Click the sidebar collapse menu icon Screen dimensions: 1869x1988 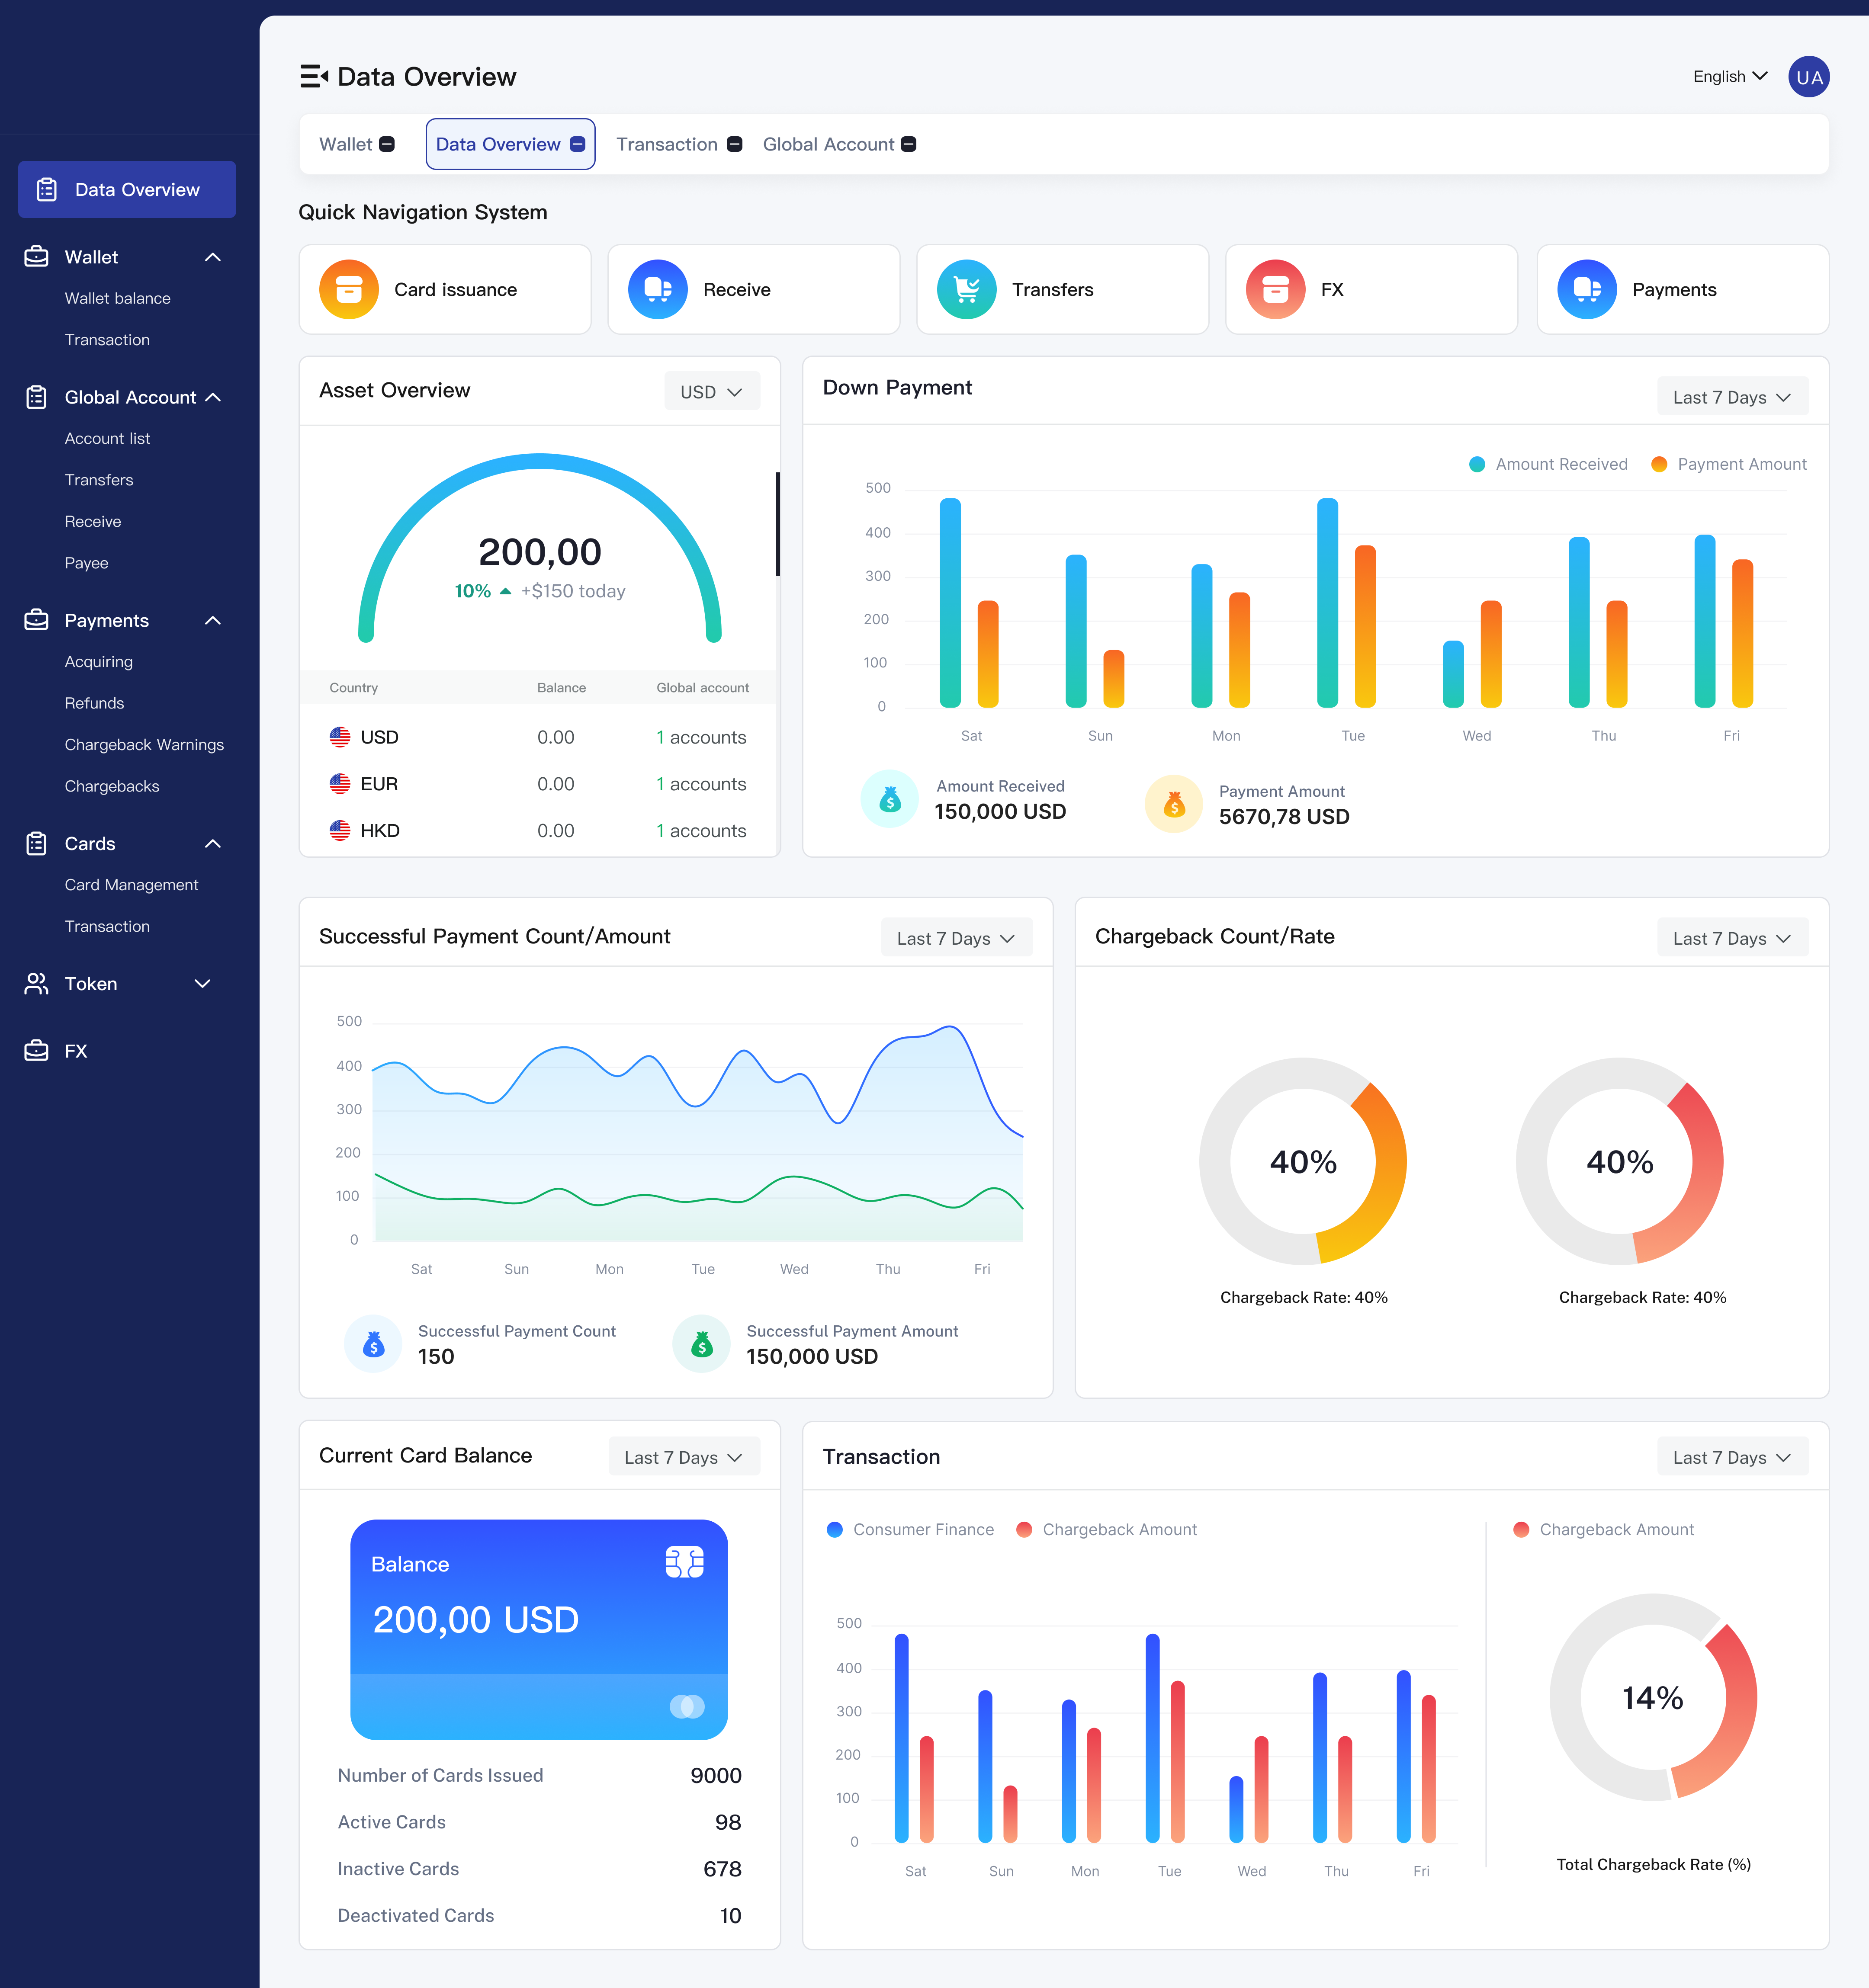(x=314, y=76)
